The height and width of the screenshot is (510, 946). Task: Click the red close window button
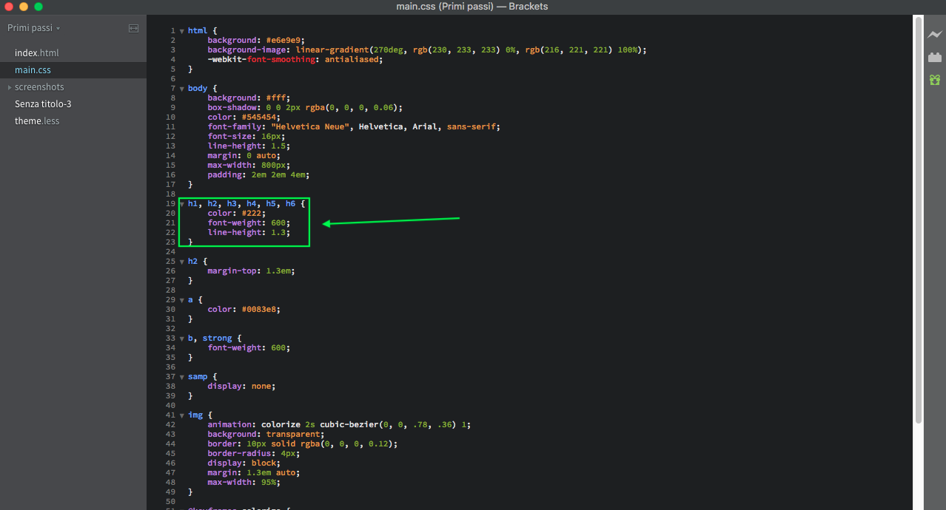(x=9, y=7)
